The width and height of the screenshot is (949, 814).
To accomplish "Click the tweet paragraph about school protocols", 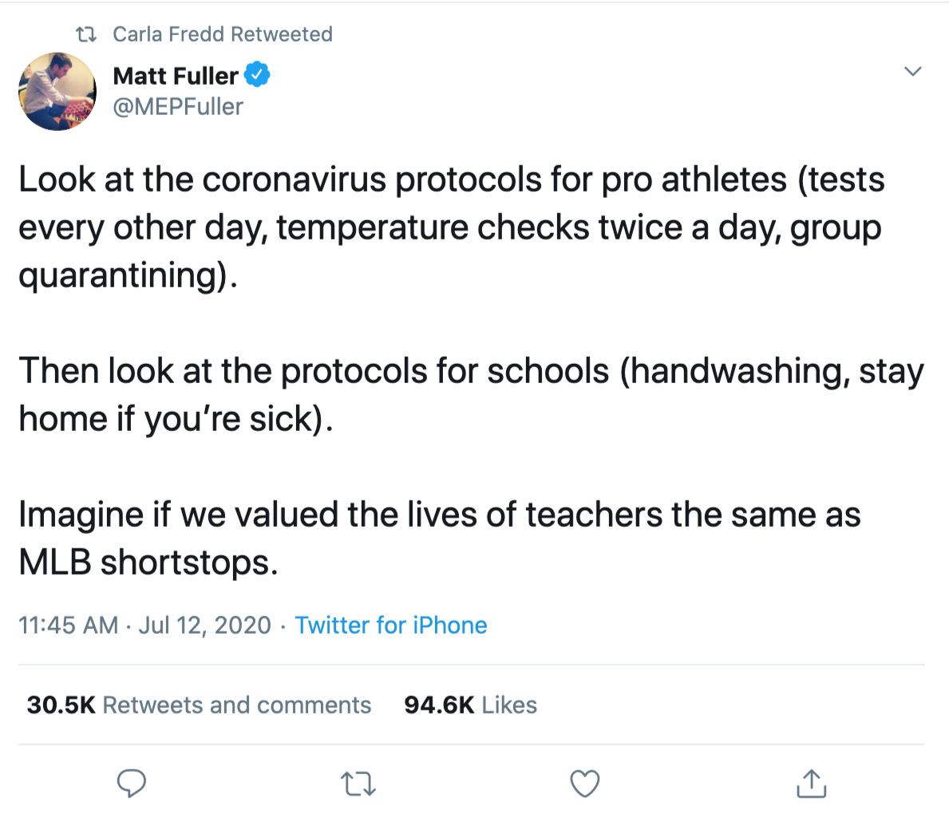I will coord(471,394).
